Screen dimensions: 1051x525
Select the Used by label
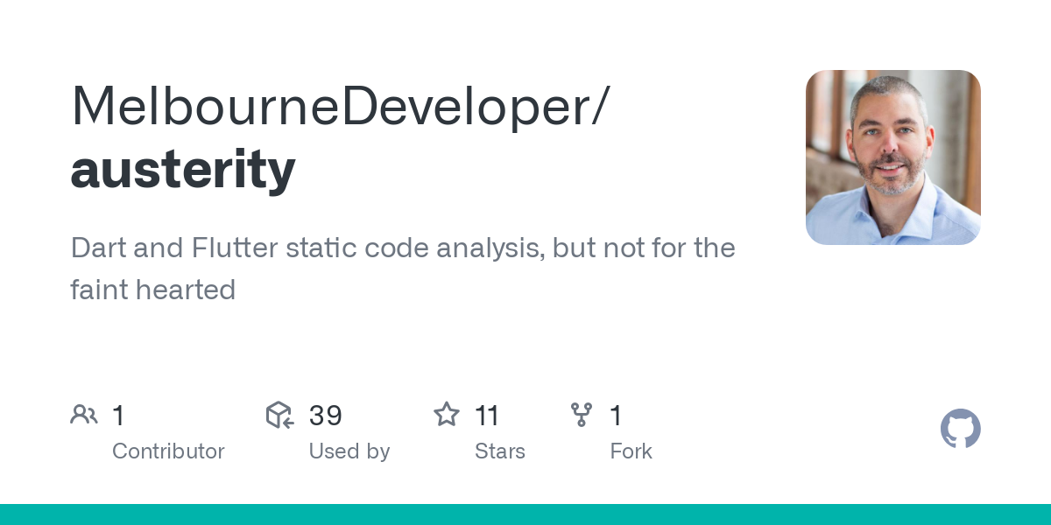pos(349,451)
